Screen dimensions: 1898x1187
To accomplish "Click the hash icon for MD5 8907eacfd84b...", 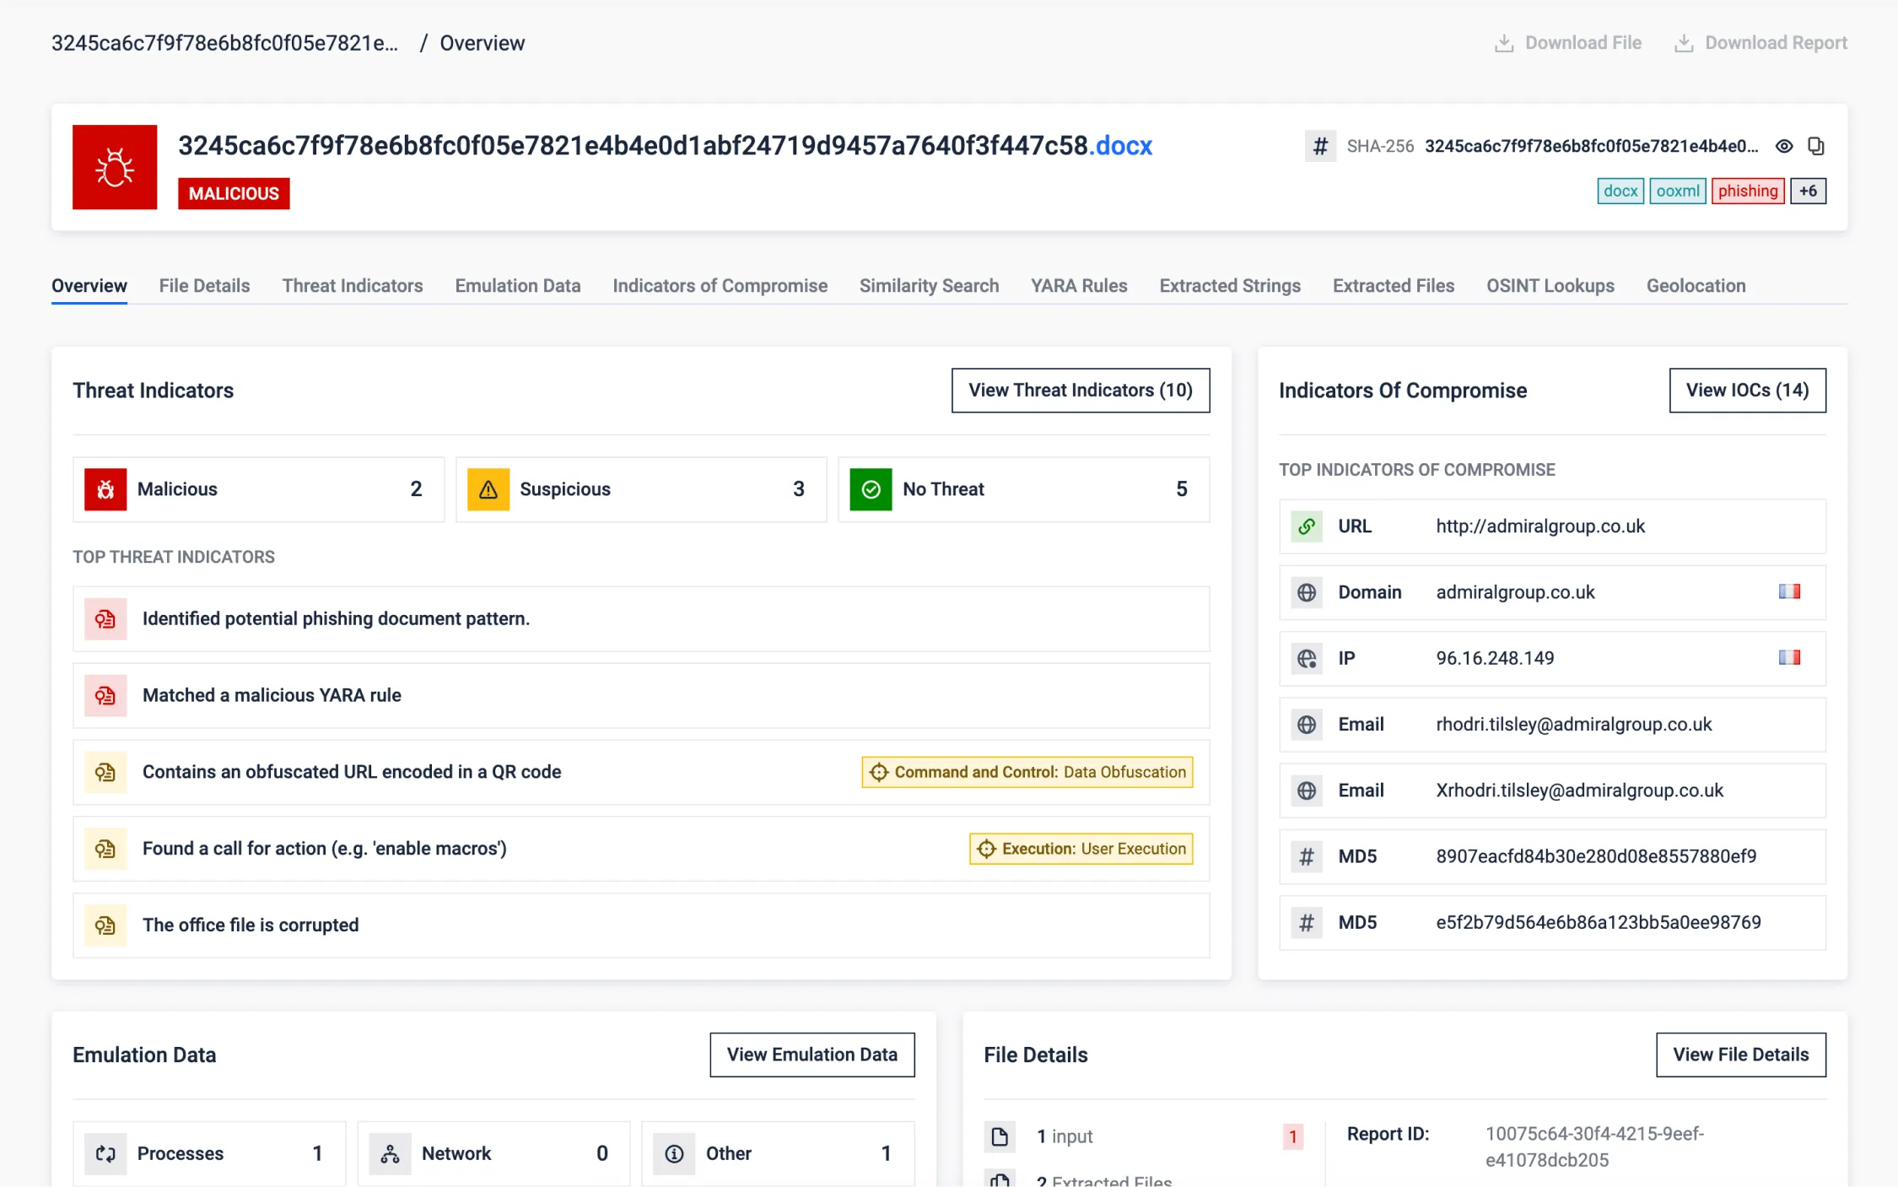I will tap(1307, 856).
